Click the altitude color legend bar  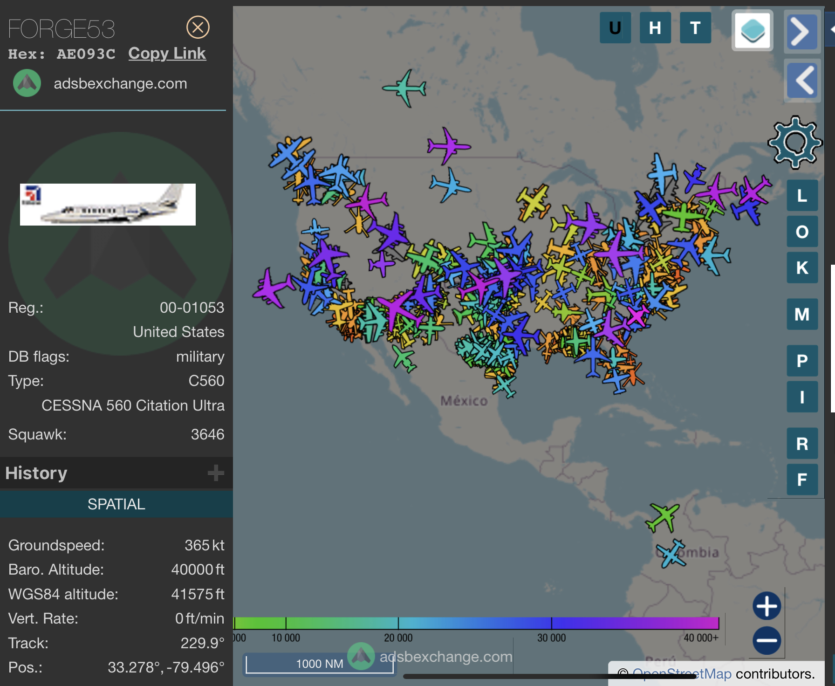click(476, 623)
